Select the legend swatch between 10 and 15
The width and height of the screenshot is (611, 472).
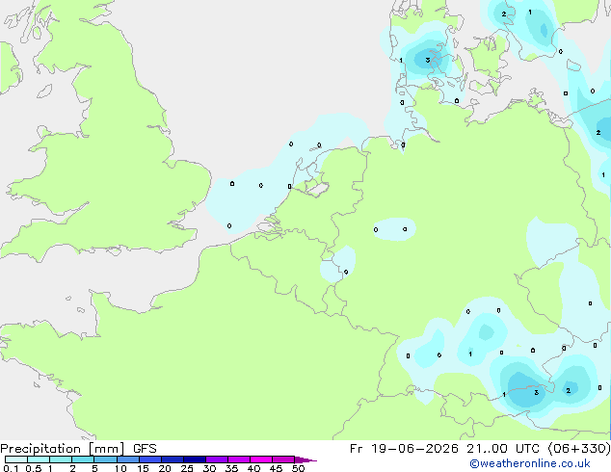pos(128,459)
